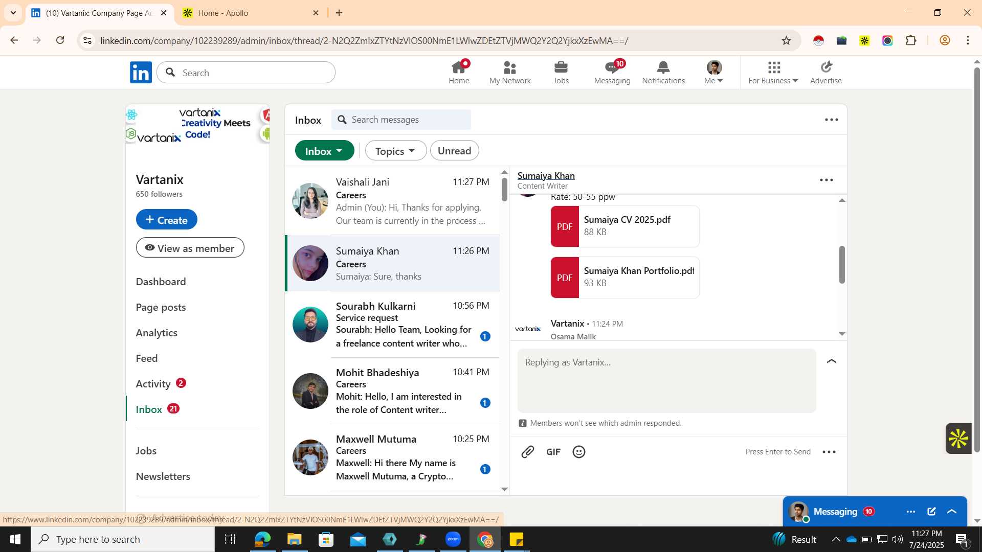
Task: Open the emoji picker
Action: tap(579, 452)
